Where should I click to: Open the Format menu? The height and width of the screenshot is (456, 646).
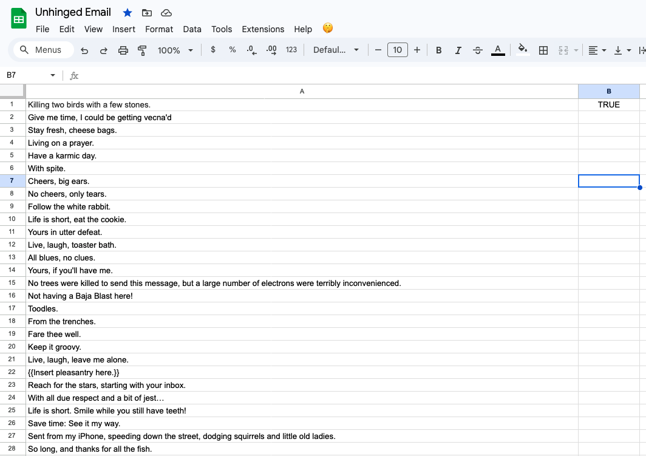click(x=159, y=29)
